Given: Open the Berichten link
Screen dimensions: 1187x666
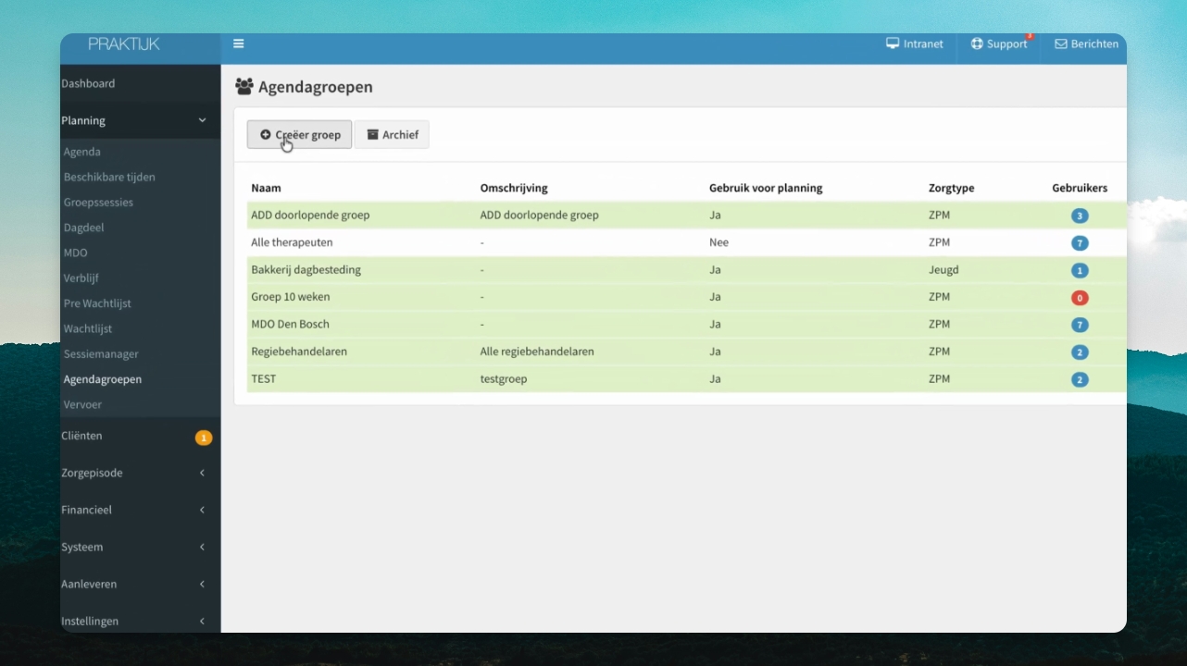Looking at the screenshot, I should point(1086,43).
